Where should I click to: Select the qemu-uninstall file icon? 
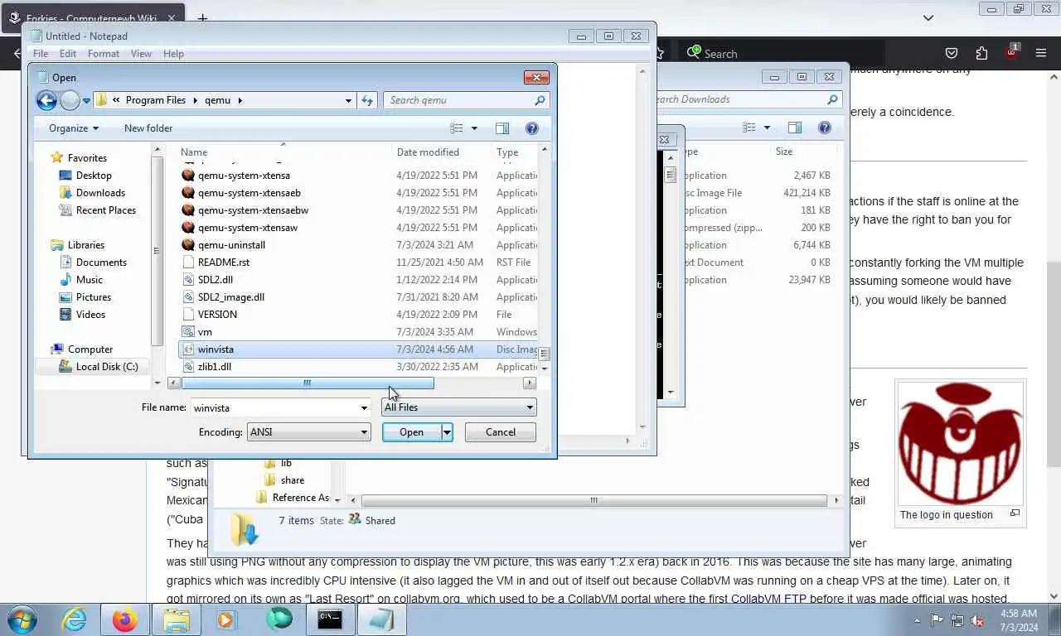188,245
